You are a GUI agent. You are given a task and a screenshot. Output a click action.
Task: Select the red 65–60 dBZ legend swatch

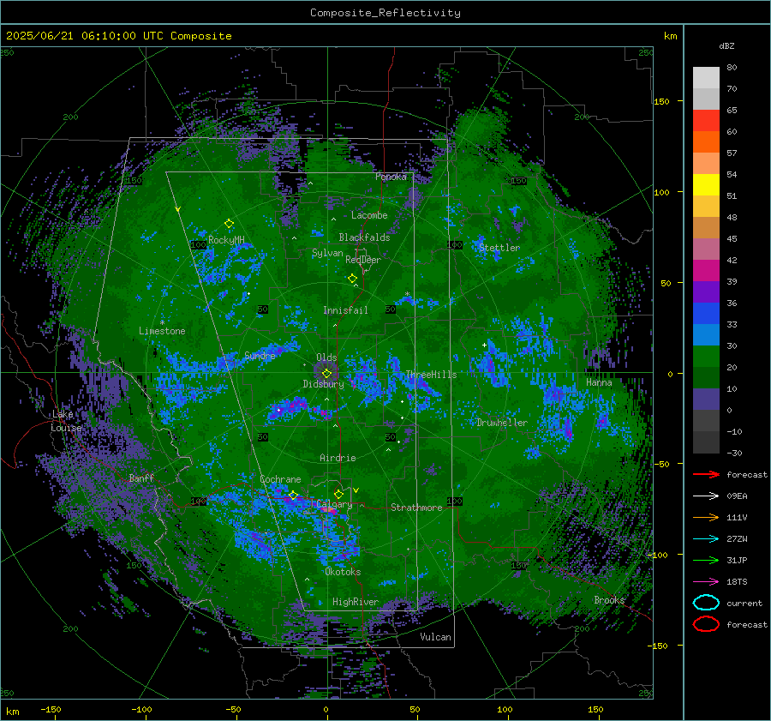(x=706, y=121)
